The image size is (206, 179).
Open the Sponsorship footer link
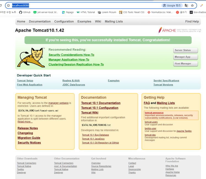134,169
